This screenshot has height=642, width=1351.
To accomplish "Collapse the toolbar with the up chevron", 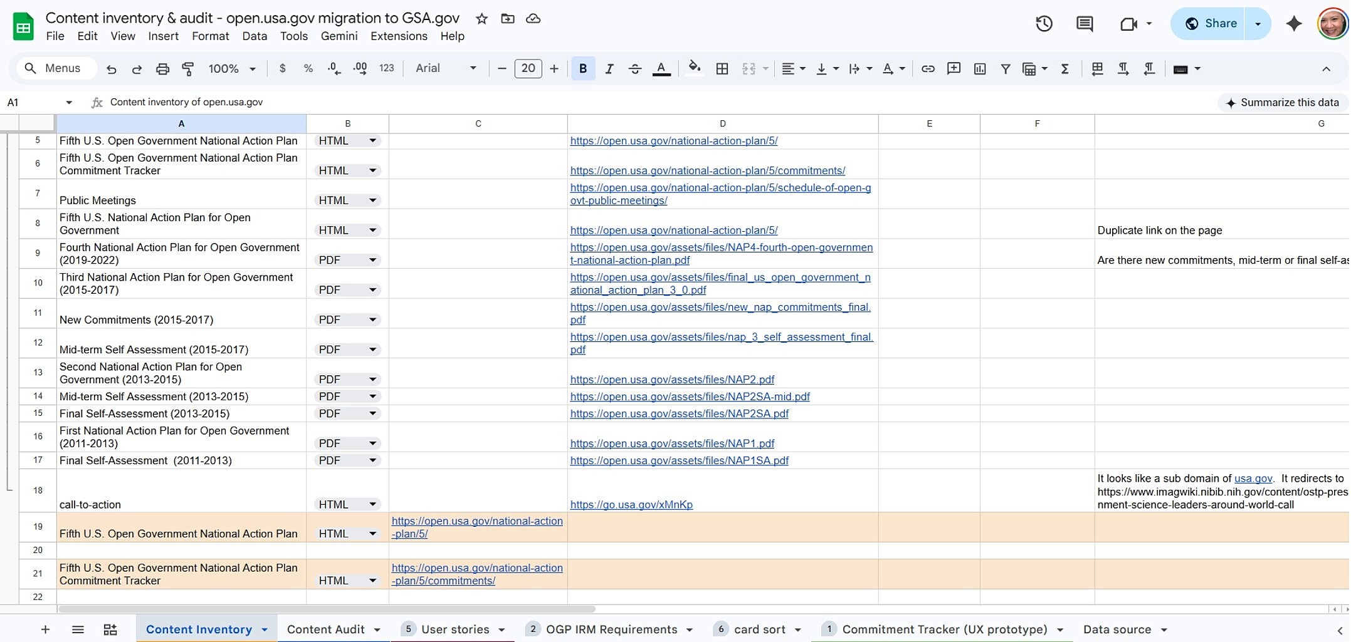I will (x=1326, y=69).
